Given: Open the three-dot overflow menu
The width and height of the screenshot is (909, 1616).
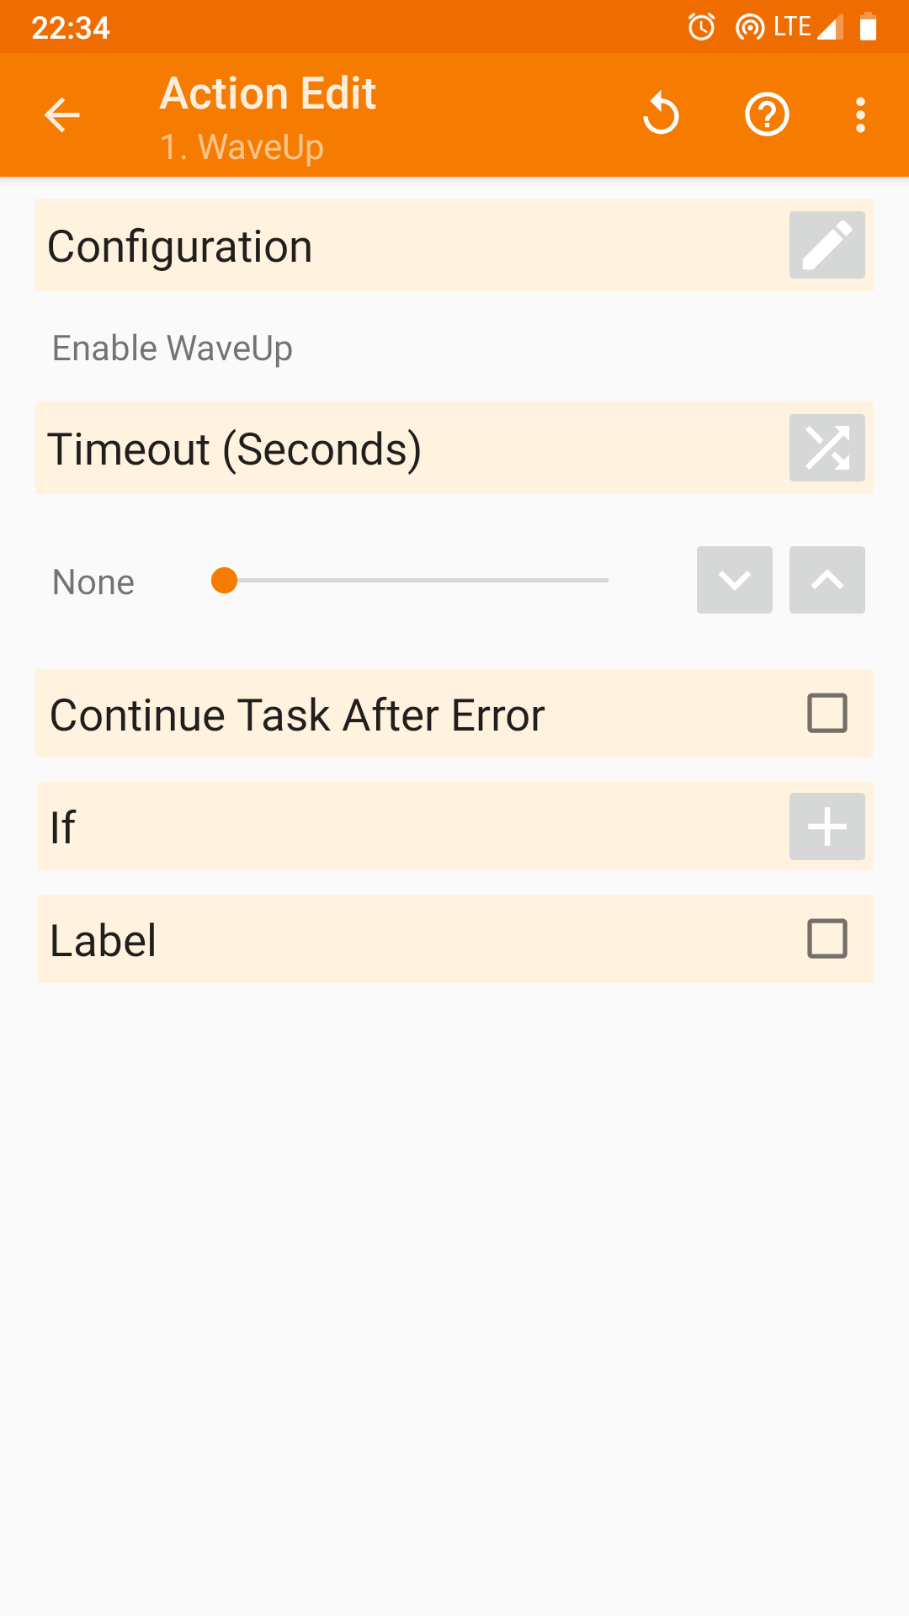Looking at the screenshot, I should click(860, 115).
